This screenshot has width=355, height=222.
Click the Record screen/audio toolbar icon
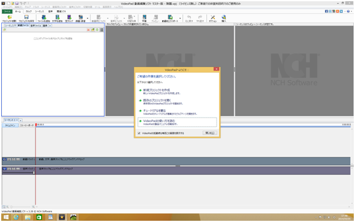point(80,18)
